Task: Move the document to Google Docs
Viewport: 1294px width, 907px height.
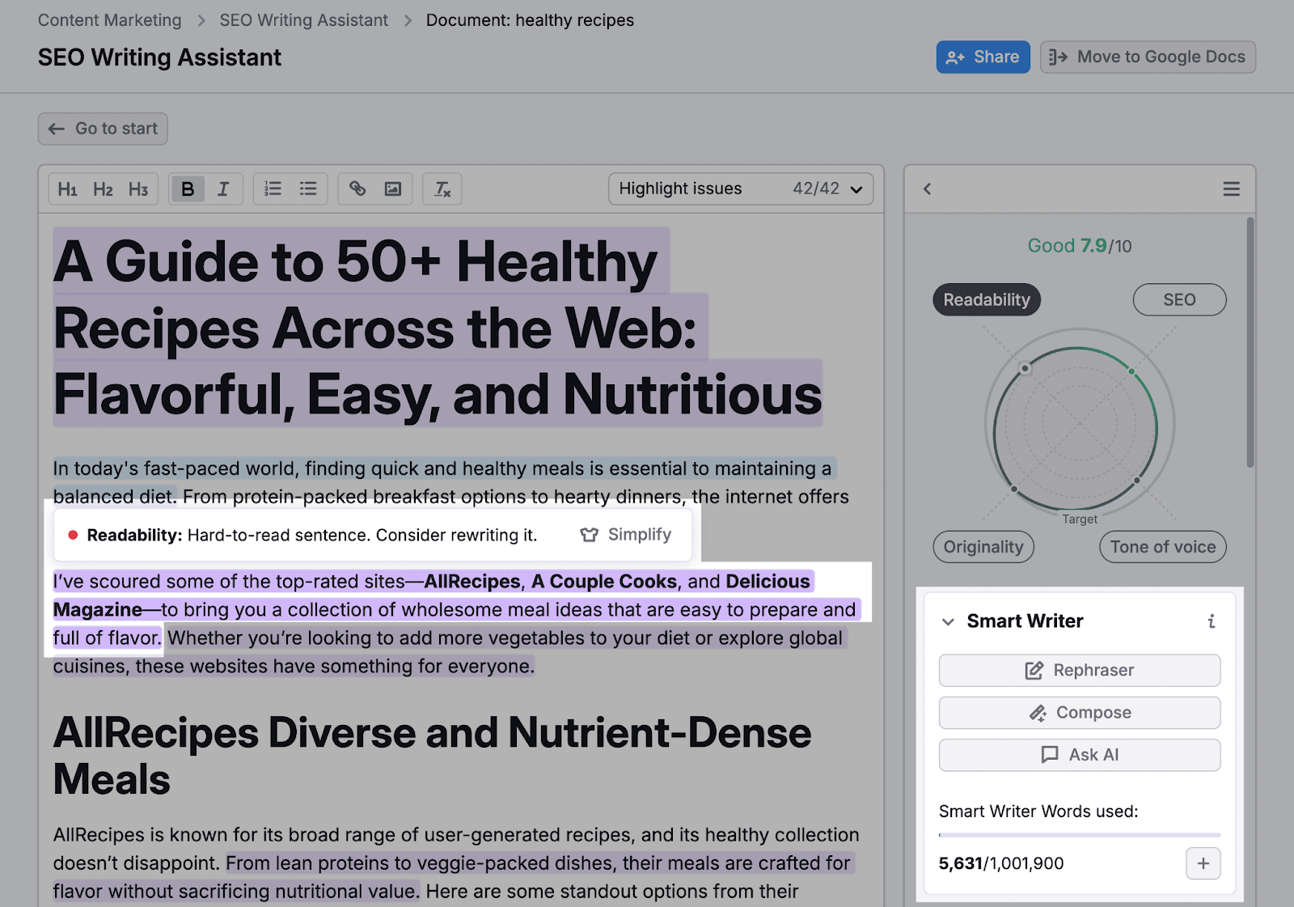Action: 1147,57
